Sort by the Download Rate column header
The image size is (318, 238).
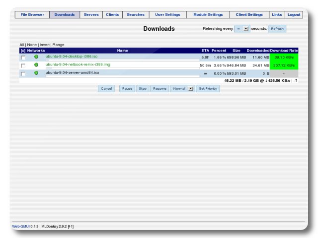point(284,51)
